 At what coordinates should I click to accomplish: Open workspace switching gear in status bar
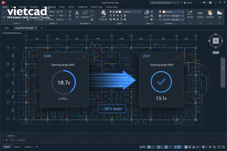coord(203,147)
